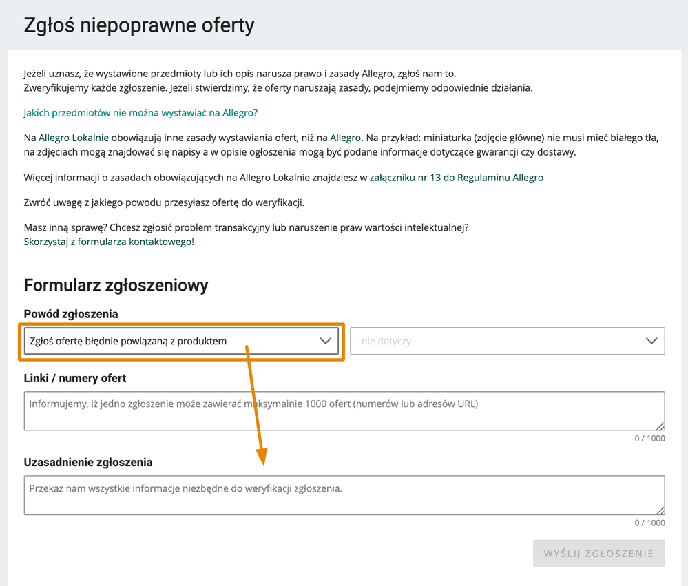Click chevron arrow on 'nie dotyczy' select
This screenshot has height=586, width=688.
tap(651, 341)
